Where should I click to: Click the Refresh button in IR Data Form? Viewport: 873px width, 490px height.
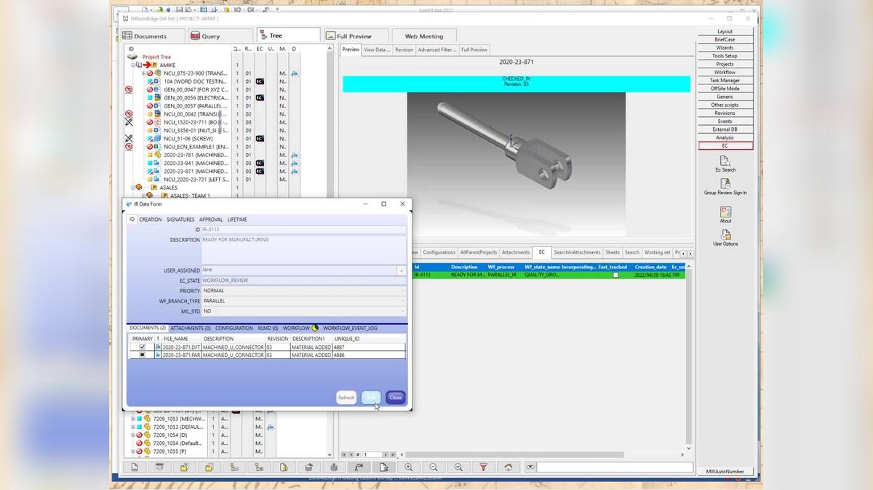(346, 398)
